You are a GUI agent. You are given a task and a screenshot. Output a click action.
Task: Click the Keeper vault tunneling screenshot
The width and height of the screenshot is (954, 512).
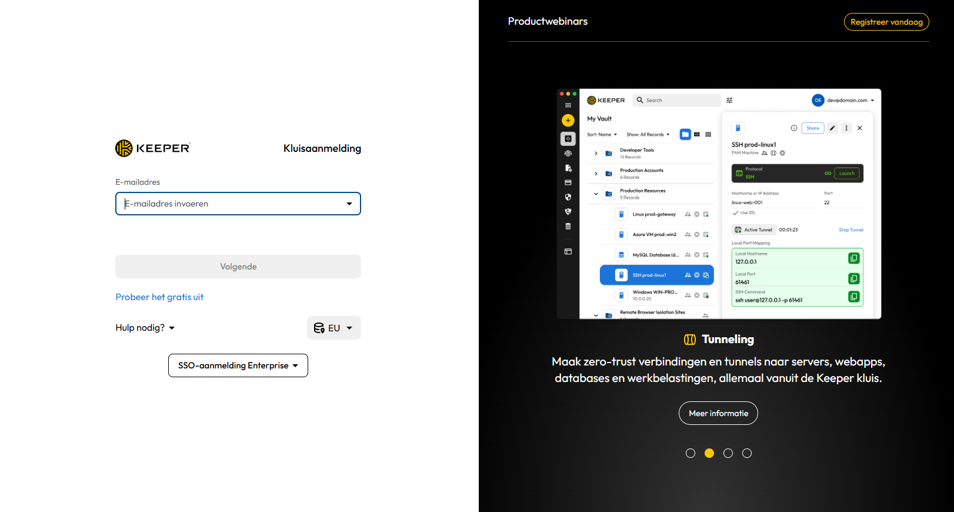tap(719, 204)
